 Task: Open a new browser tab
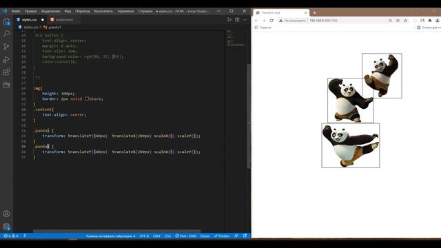(x=314, y=12)
